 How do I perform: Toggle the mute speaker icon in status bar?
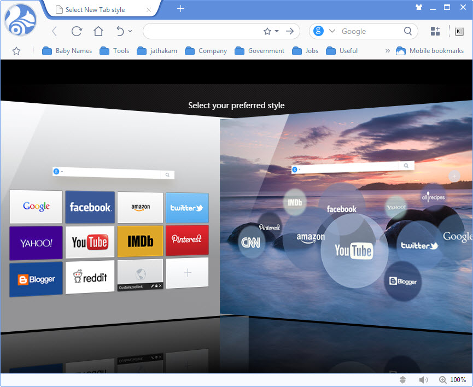(423, 380)
